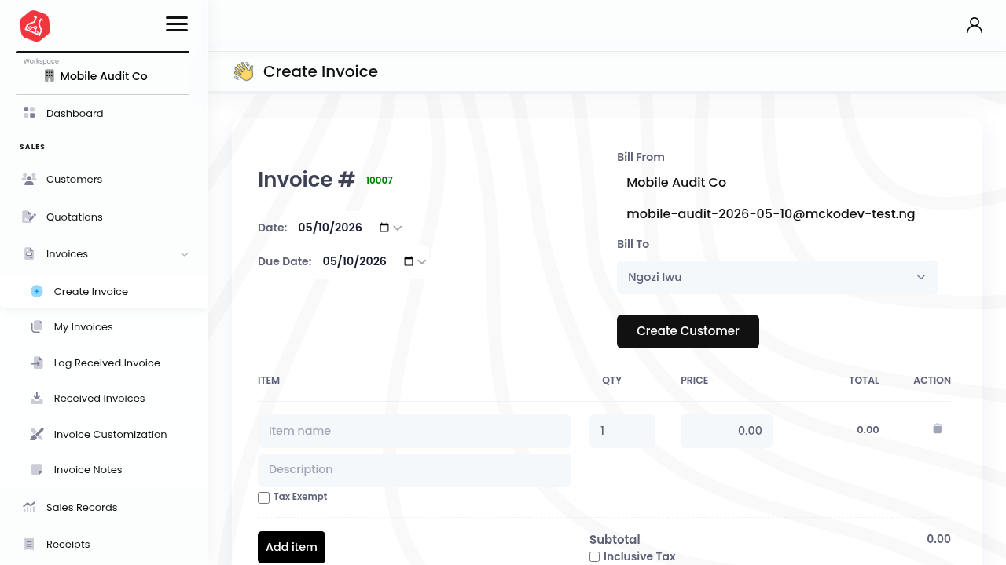Screen dimensions: 1006x565
Task: Focus the Description field
Action: point(414,469)
